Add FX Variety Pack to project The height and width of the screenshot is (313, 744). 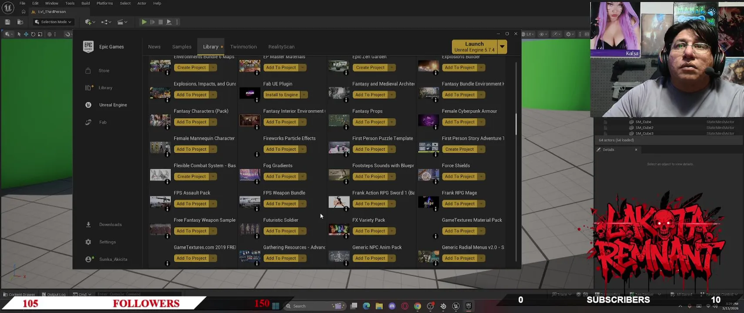(x=370, y=231)
